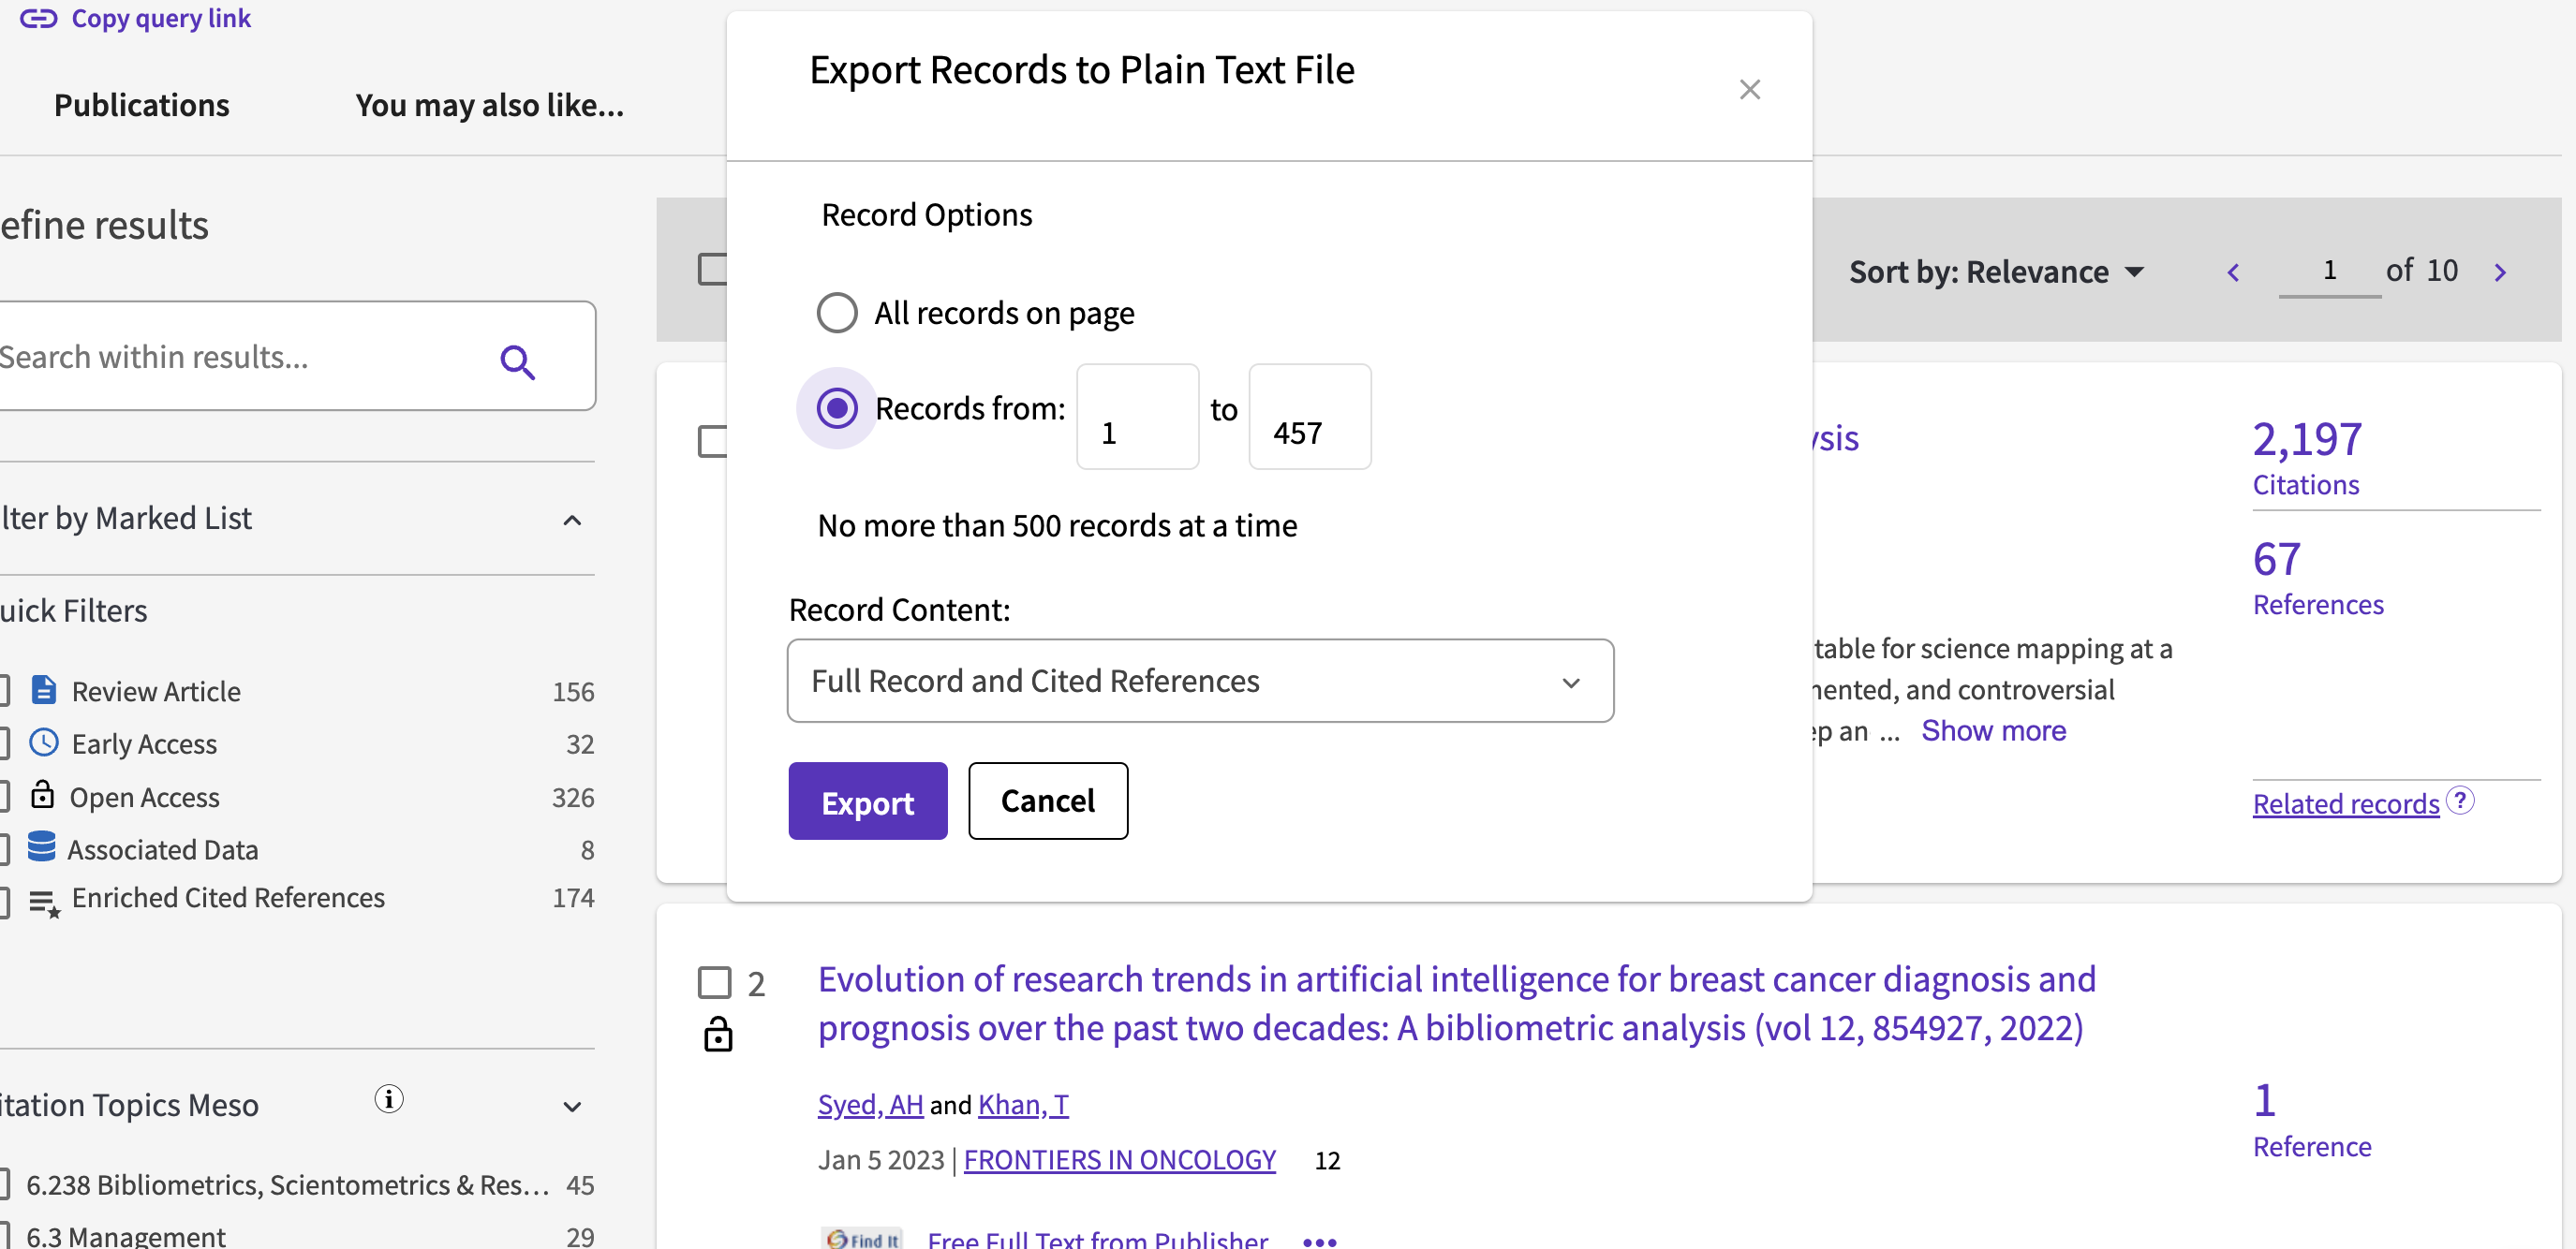Click the Early Access clock icon
This screenshot has height=1249, width=2576.
click(42, 743)
